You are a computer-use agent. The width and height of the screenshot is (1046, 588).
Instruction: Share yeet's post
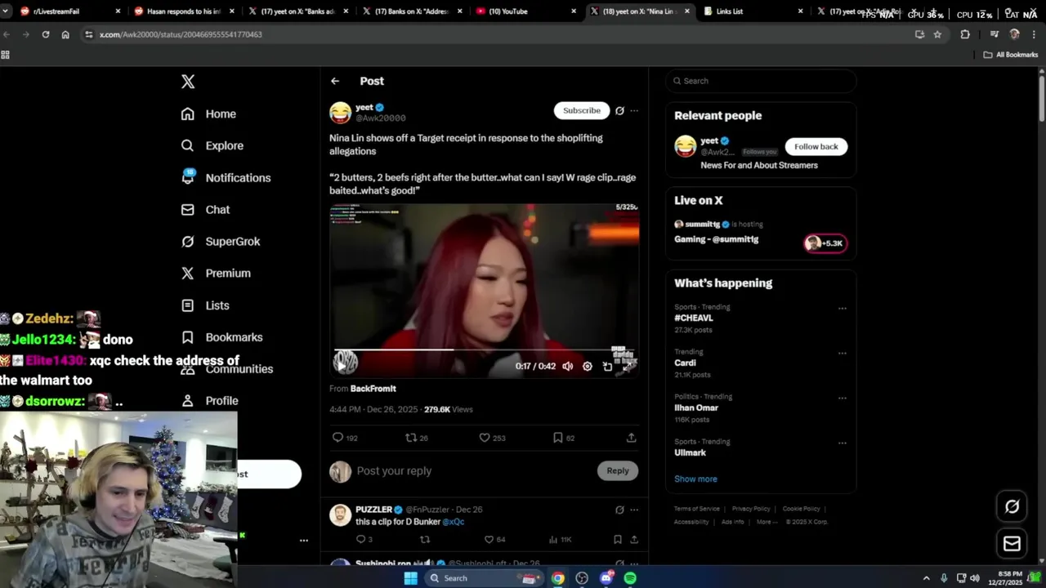click(631, 438)
